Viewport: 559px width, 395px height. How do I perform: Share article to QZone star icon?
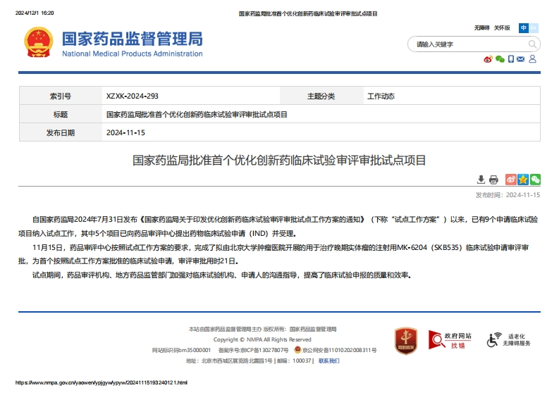[523, 180]
